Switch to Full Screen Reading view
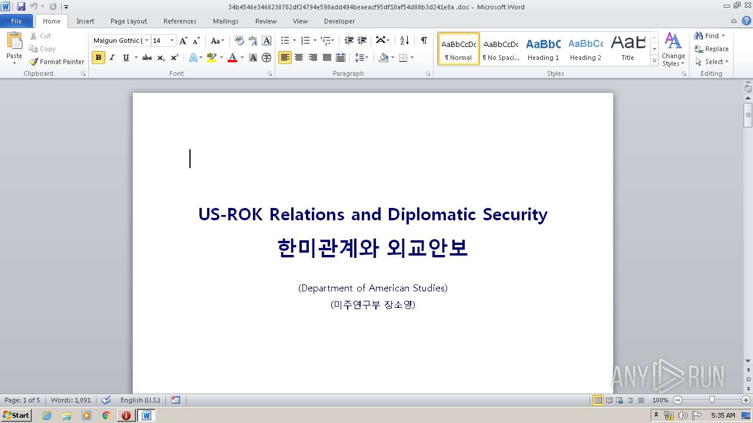 click(x=608, y=400)
